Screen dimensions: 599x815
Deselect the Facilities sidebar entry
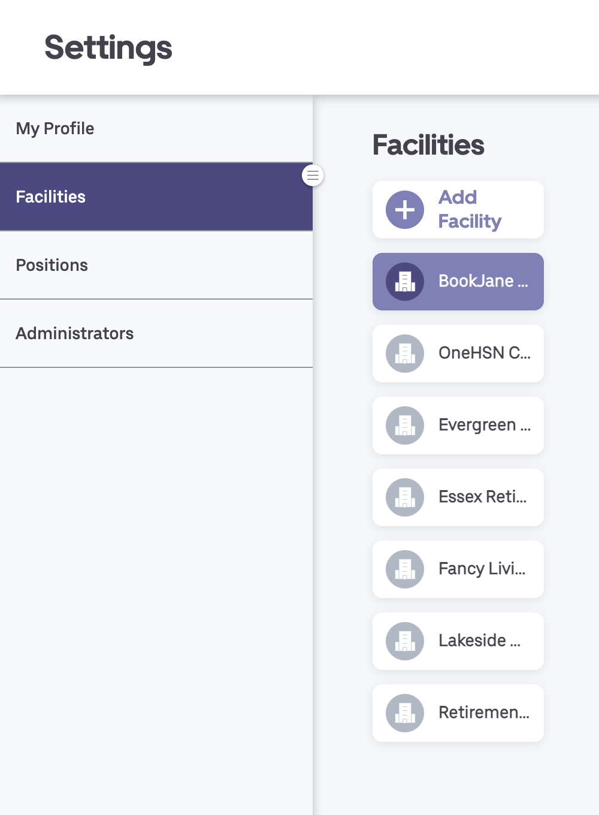[51, 197]
